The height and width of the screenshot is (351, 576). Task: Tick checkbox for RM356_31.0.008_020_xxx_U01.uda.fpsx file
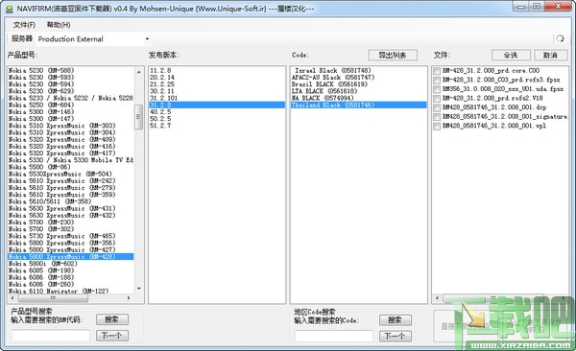tap(437, 89)
